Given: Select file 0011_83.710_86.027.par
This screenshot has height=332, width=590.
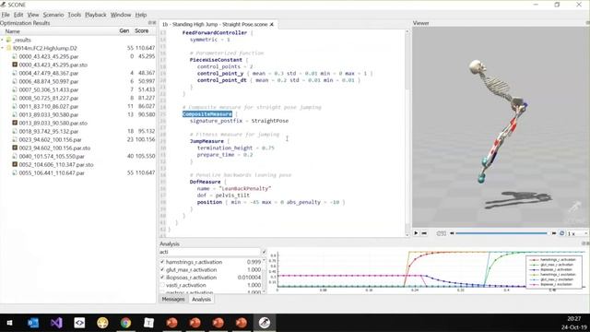Looking at the screenshot, I should (x=49, y=106).
